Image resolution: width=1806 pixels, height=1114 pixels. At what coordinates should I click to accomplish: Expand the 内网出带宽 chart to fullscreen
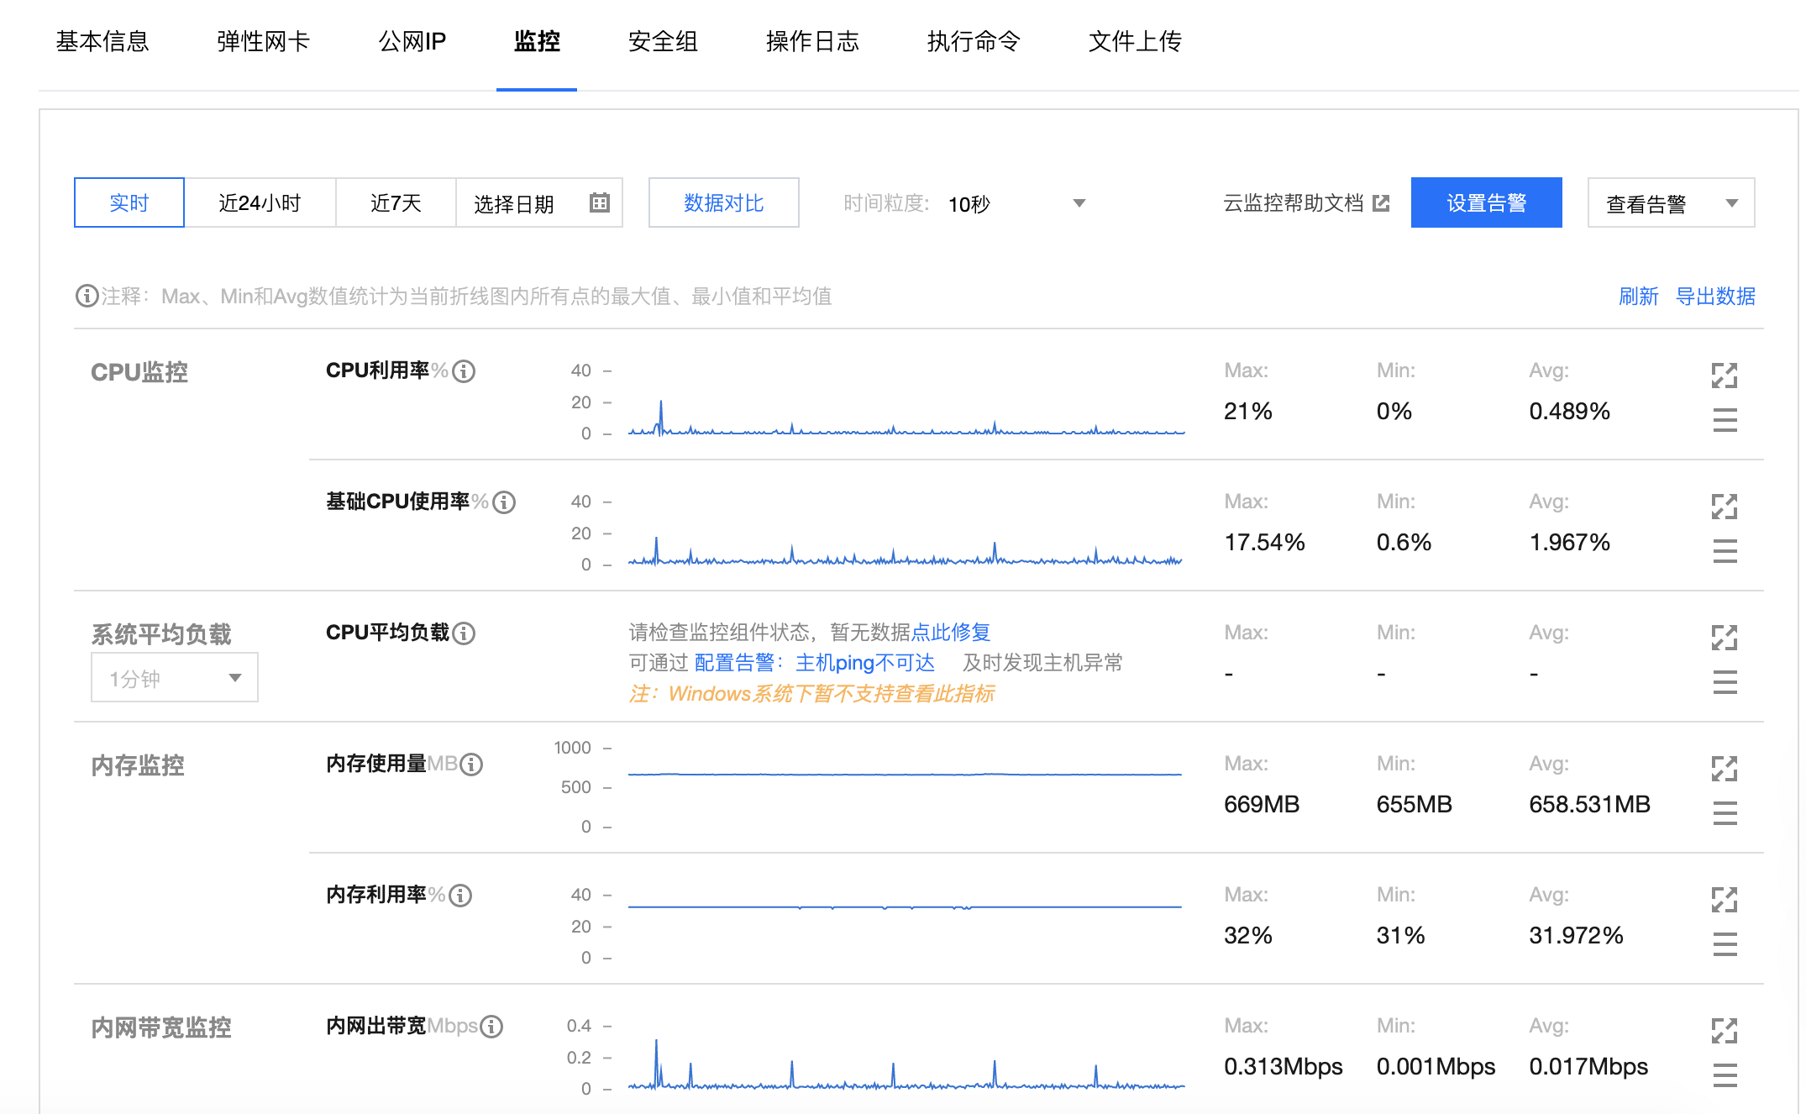pos(1725,1031)
